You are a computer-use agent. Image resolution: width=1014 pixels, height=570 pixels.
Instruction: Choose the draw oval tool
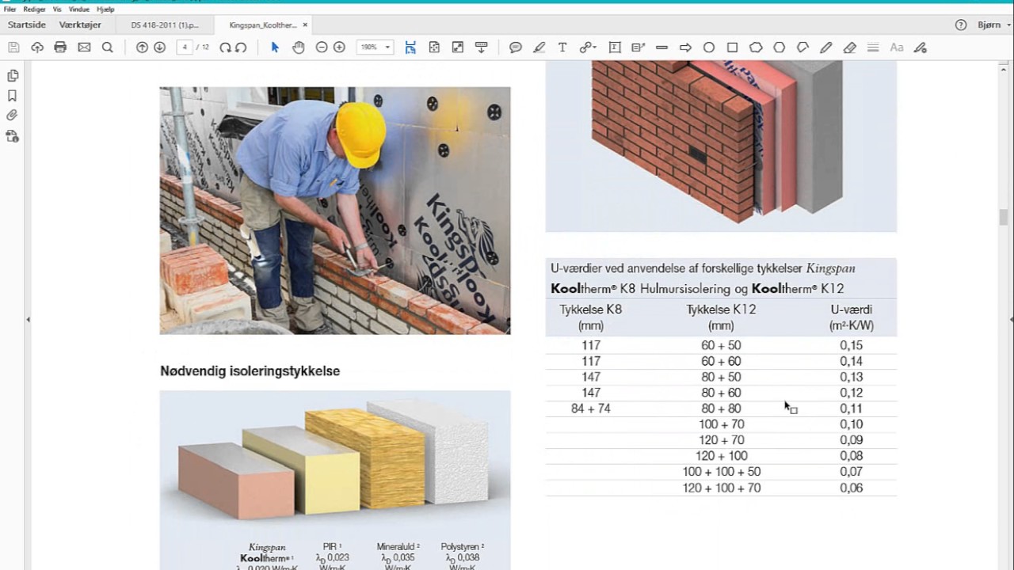709,47
